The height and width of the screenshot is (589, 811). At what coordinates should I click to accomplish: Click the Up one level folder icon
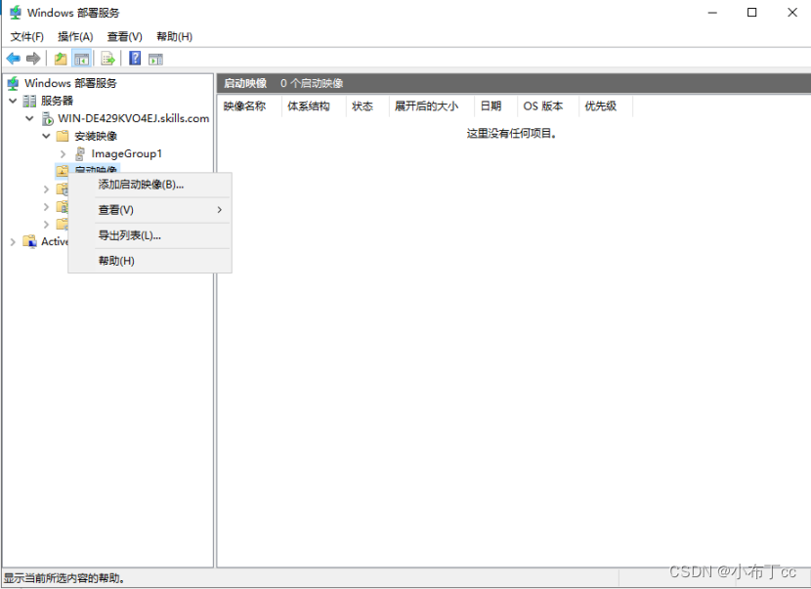tap(61, 59)
